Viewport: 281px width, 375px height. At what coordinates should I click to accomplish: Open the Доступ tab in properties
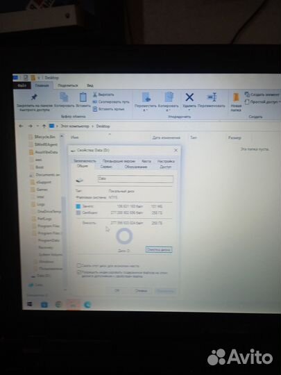pyautogui.click(x=165, y=167)
